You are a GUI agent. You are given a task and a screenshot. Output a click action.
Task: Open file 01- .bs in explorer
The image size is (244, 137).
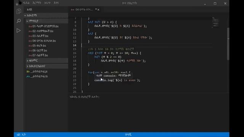(x=45, y=26)
